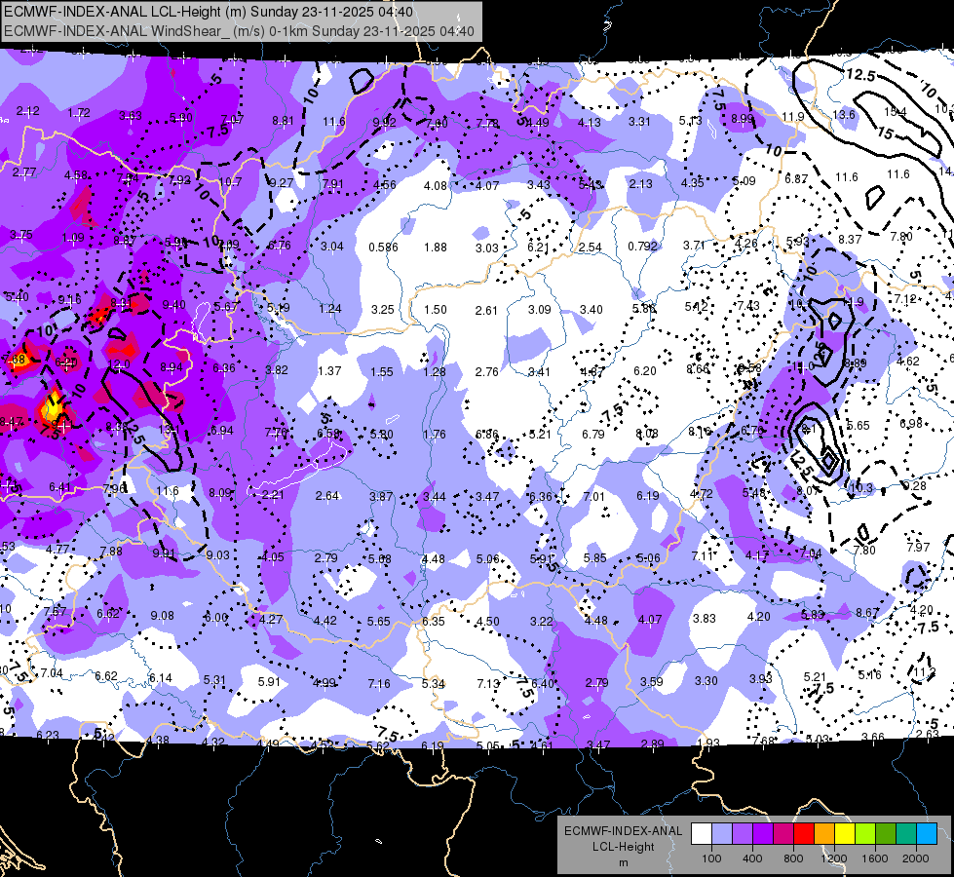Click the grid value 1.24
This screenshot has height=877, width=954.
click(x=329, y=308)
